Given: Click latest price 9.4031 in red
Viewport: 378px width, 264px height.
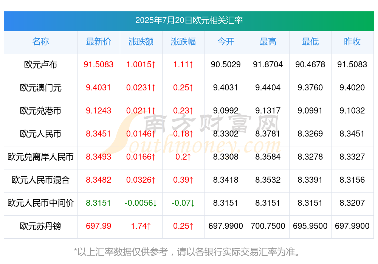Looking at the screenshot, I should (99, 88).
